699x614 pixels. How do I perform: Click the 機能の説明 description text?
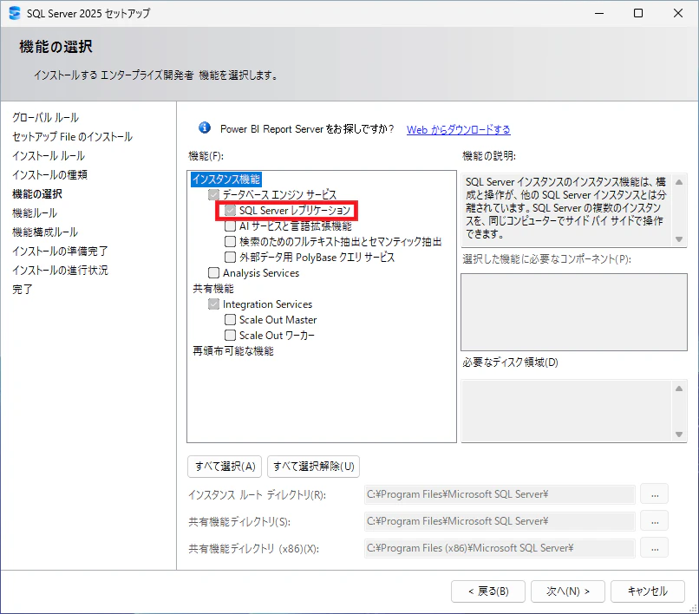coord(566,208)
